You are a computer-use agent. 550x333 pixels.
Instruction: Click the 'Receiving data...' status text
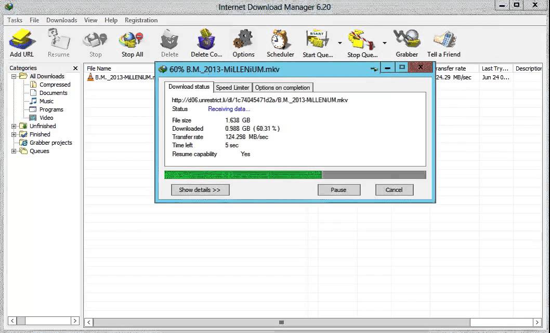pyautogui.click(x=229, y=109)
